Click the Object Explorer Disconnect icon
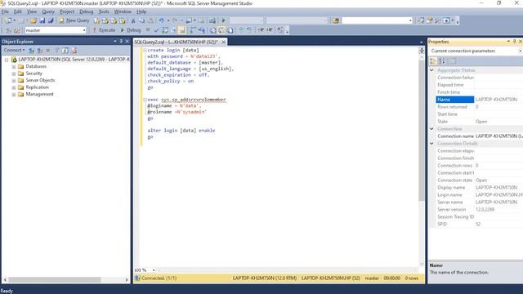 click(x=40, y=50)
